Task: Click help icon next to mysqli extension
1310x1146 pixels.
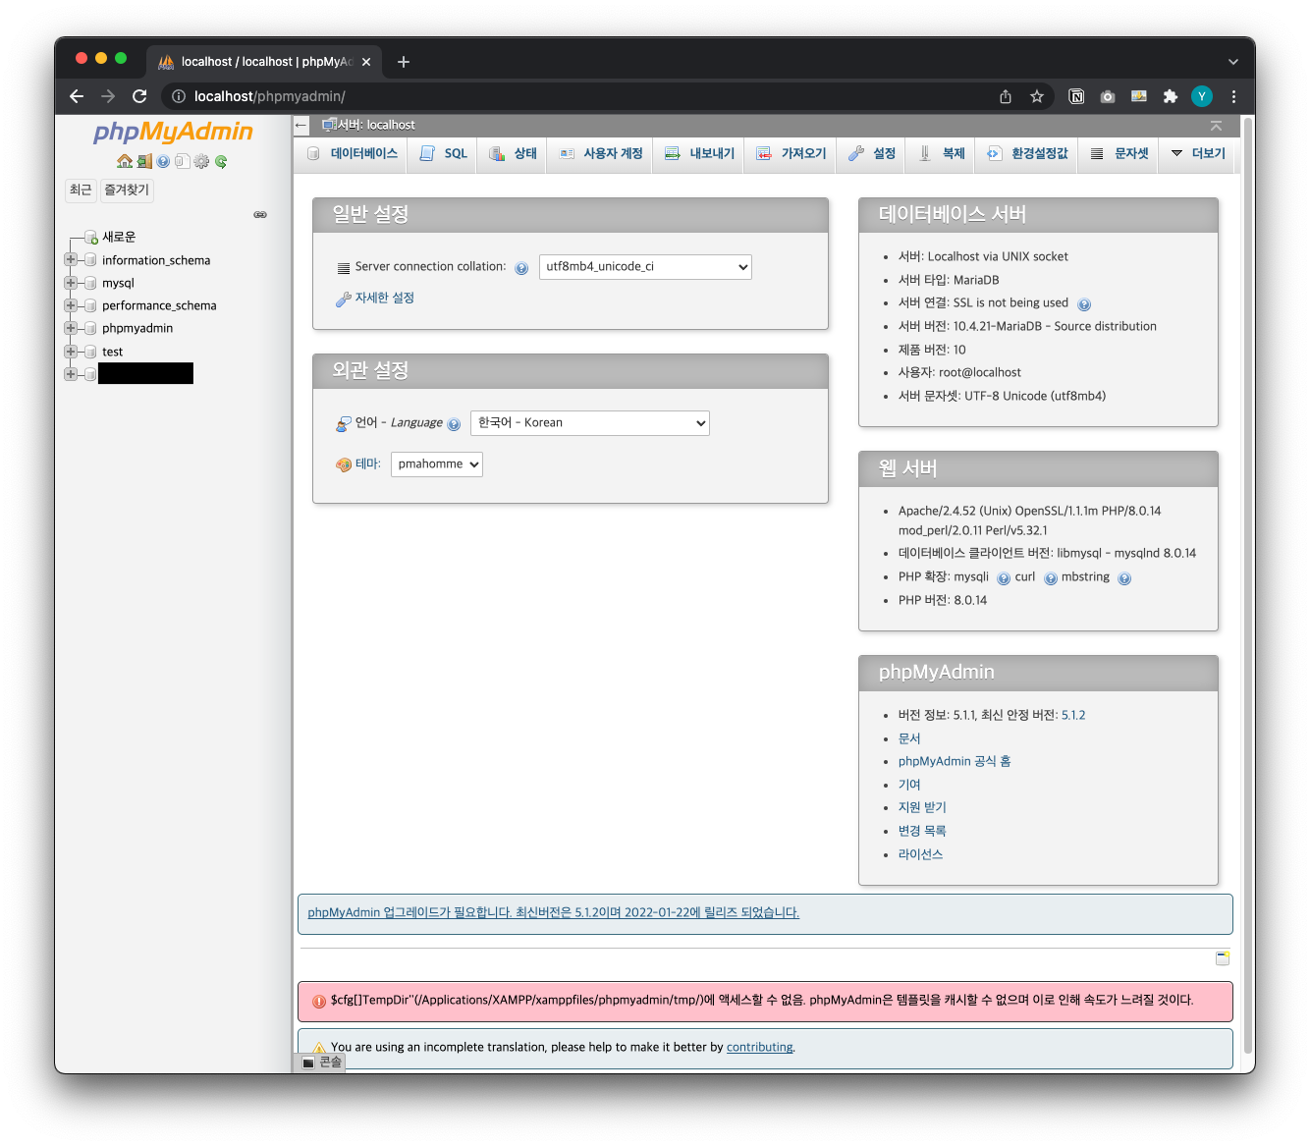Action: pyautogui.click(x=1004, y=578)
